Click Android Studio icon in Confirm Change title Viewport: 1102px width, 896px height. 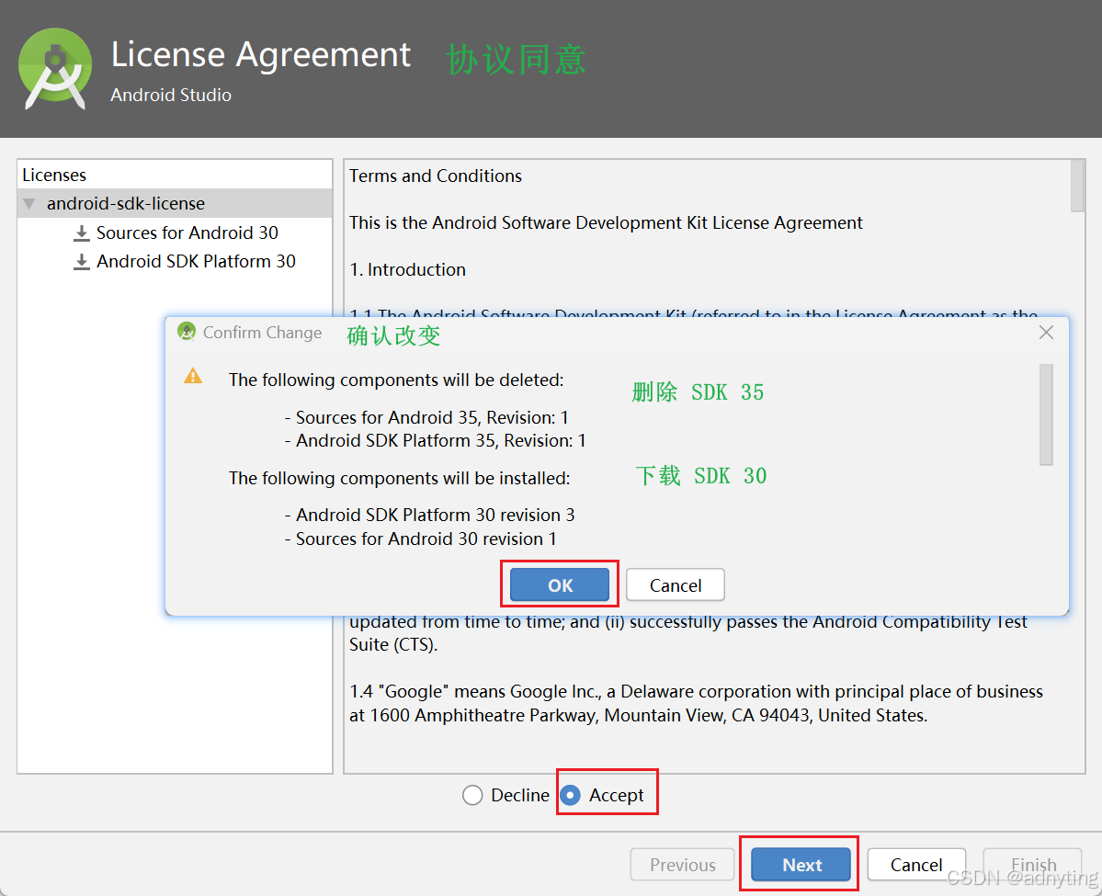click(x=187, y=331)
